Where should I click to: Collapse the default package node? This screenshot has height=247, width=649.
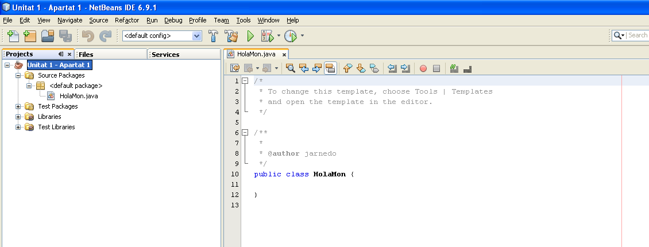click(29, 86)
